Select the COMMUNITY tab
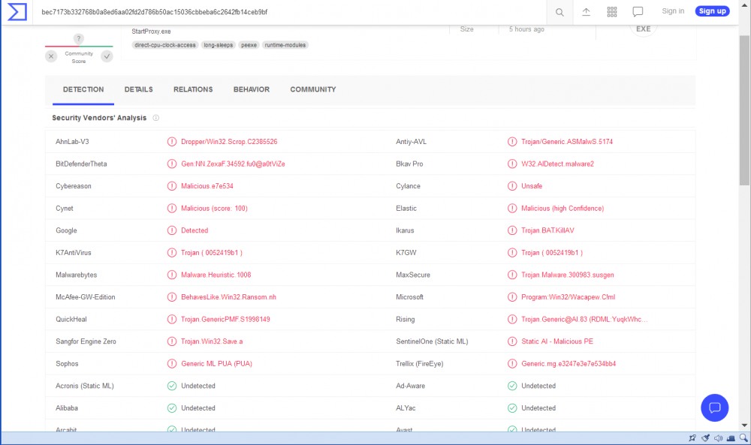The width and height of the screenshot is (751, 445). pyautogui.click(x=313, y=89)
